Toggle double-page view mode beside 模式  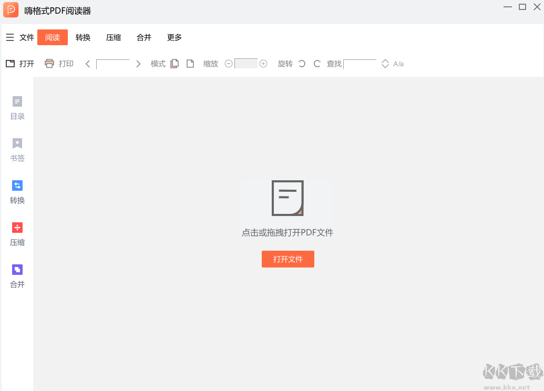(x=175, y=63)
